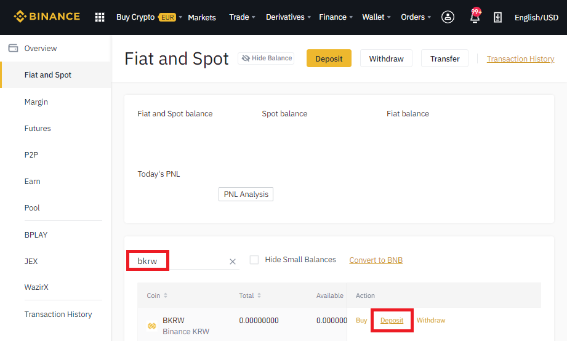
Task: Click the PNL Analysis button
Action: (x=246, y=194)
